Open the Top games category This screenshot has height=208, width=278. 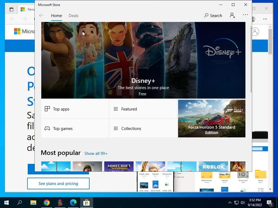(x=75, y=128)
